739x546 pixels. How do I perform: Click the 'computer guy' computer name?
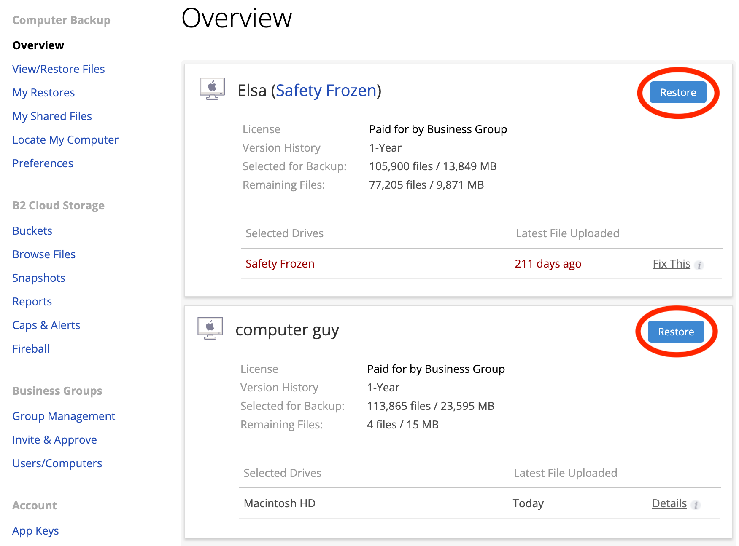pyautogui.click(x=287, y=330)
